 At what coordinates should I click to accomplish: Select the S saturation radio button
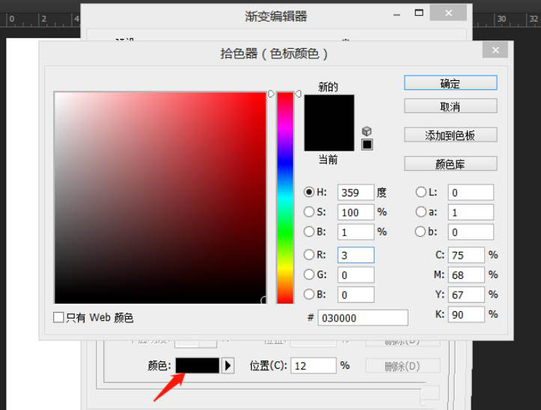309,211
